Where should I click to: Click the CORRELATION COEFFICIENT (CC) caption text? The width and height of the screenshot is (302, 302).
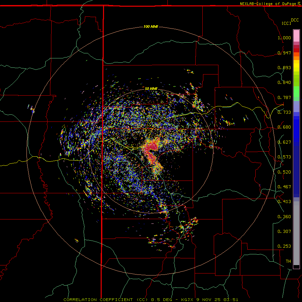click(x=106, y=300)
